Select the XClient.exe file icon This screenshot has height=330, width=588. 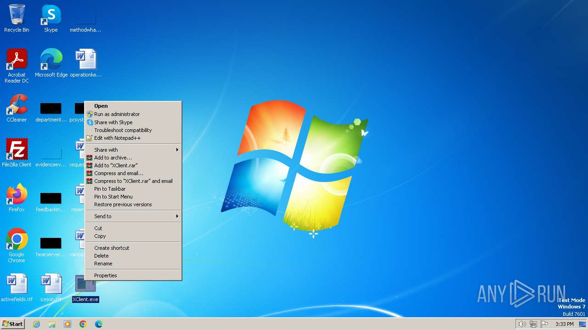click(85, 288)
